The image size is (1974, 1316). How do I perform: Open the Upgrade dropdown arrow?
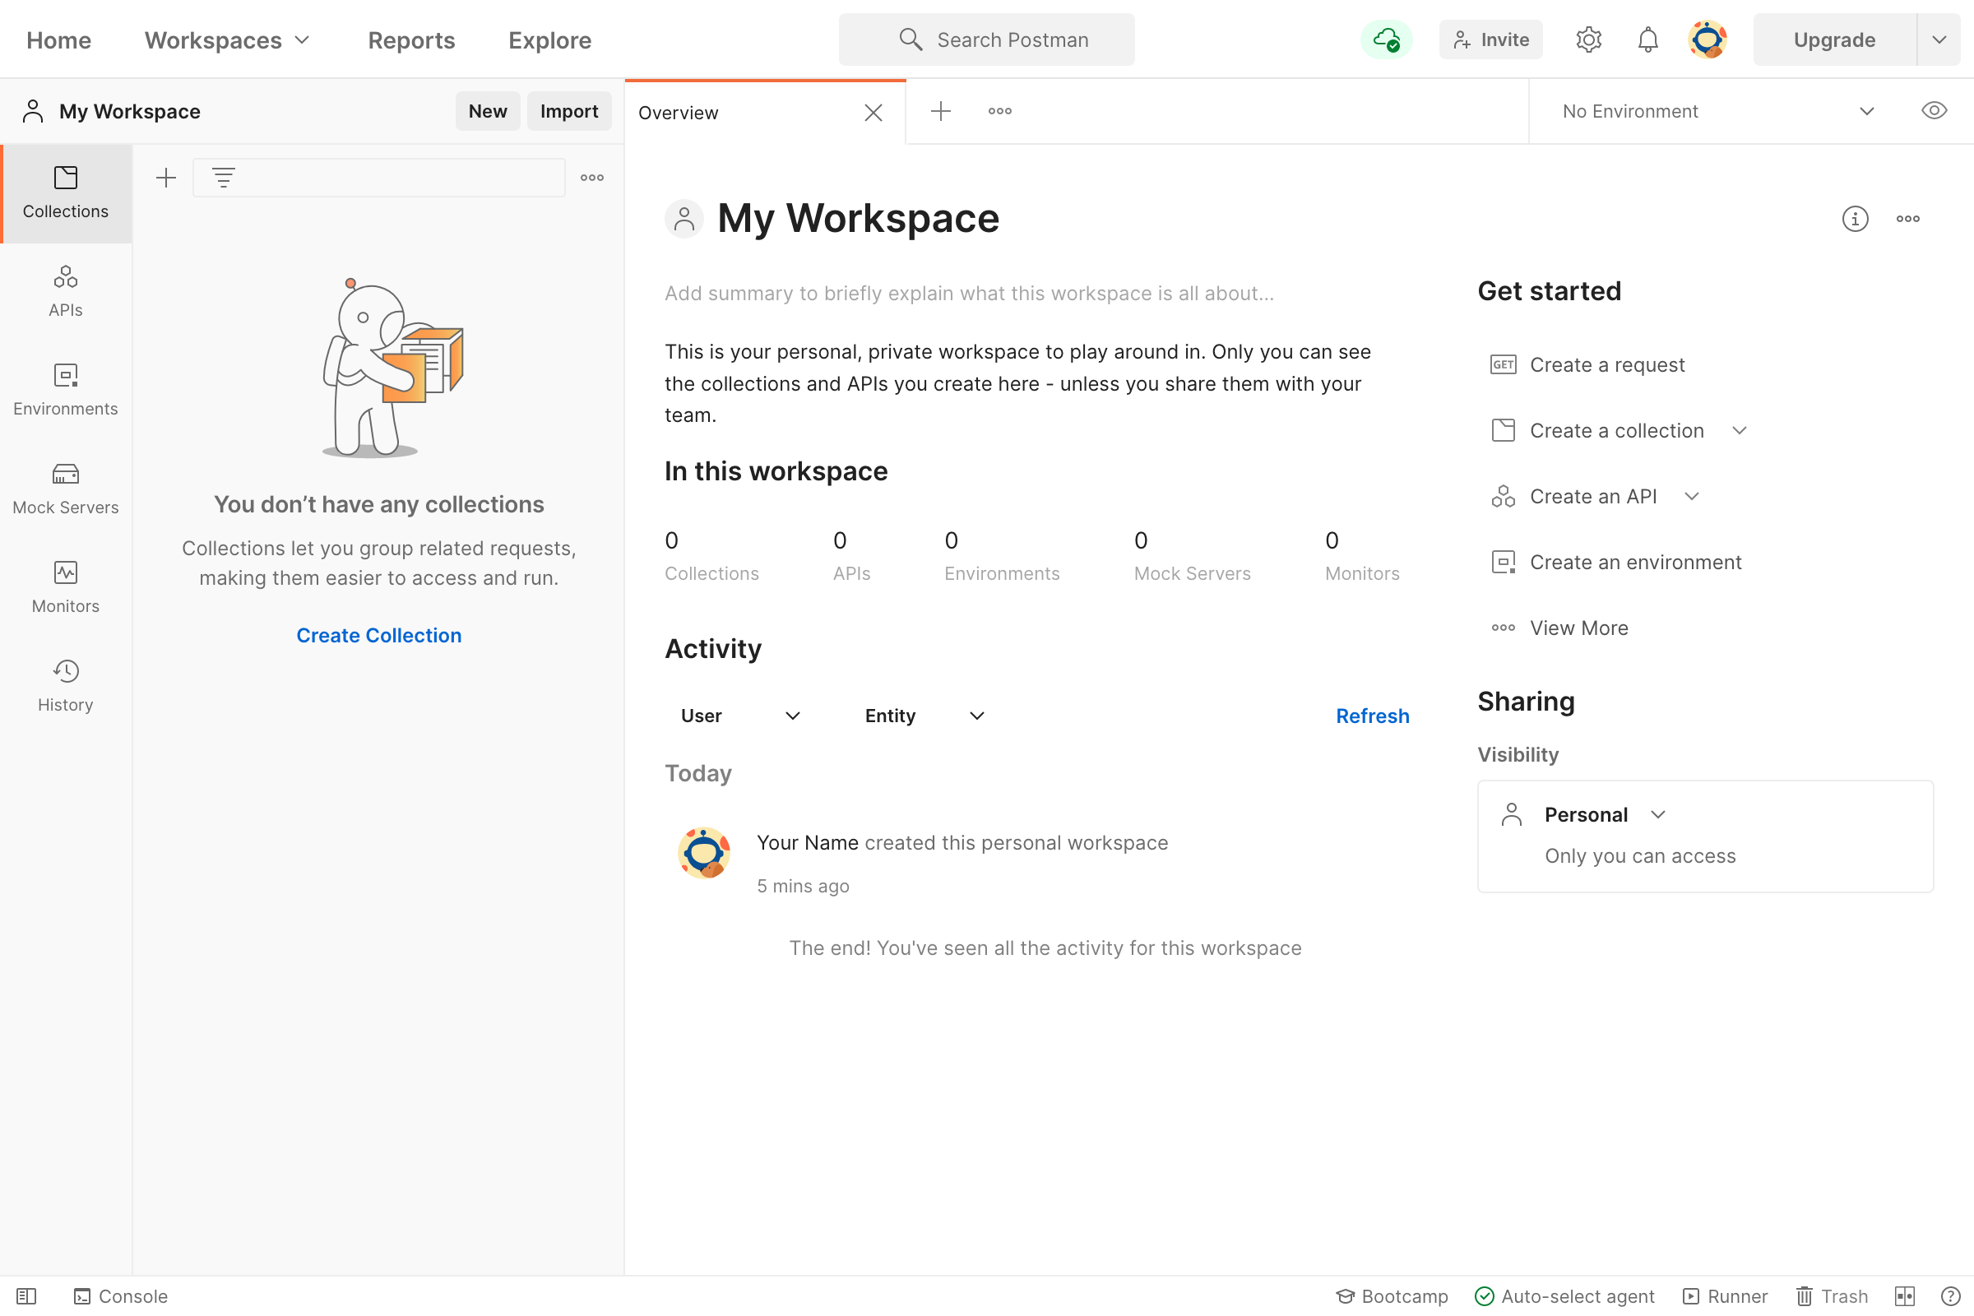(1939, 39)
